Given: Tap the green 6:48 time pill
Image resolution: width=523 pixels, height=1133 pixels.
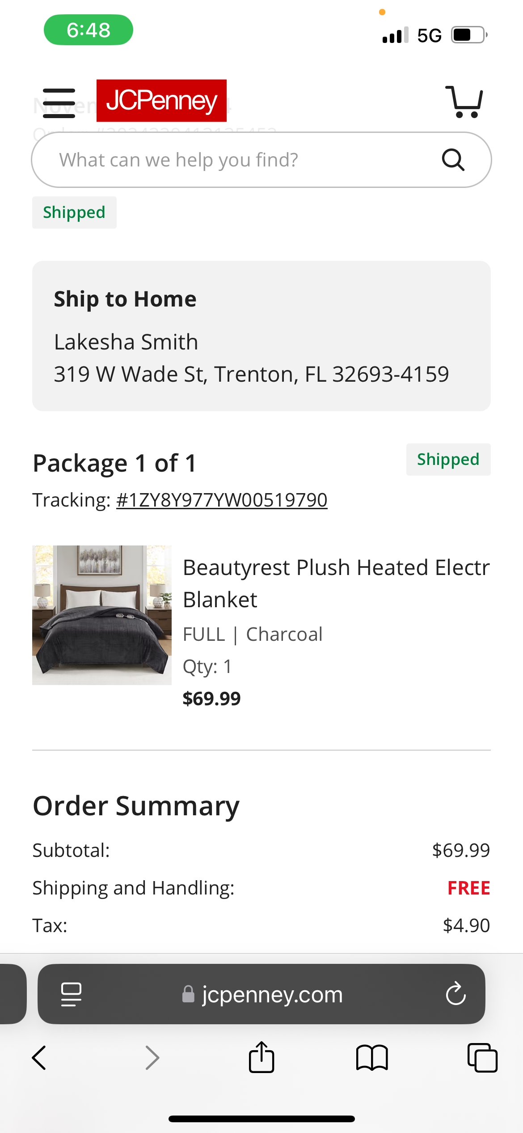Looking at the screenshot, I should [89, 30].
